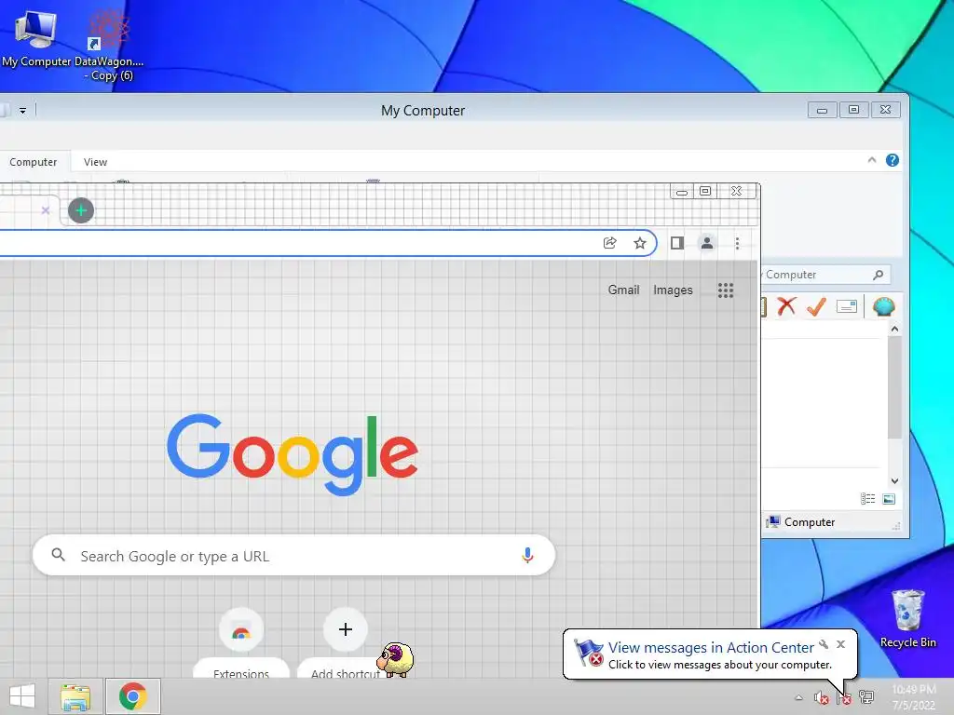Maximize the My Computer window
This screenshot has width=954, height=715.
(x=853, y=110)
